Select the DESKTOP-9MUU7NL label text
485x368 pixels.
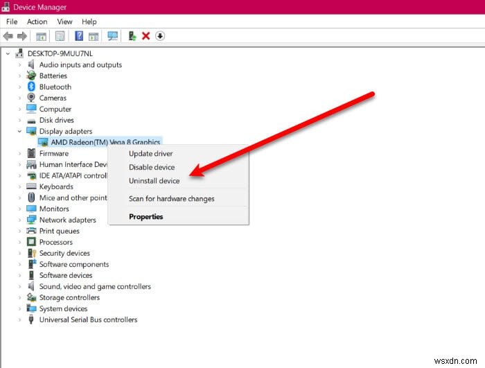tap(60, 53)
